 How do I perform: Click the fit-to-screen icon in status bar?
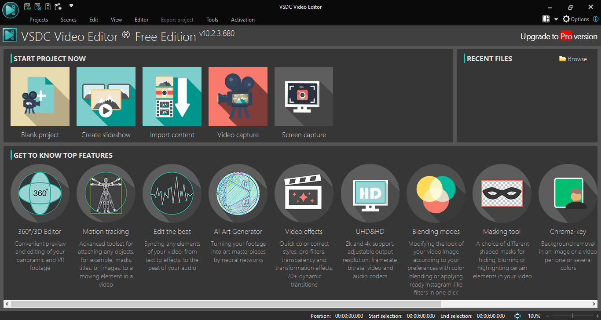517,316
